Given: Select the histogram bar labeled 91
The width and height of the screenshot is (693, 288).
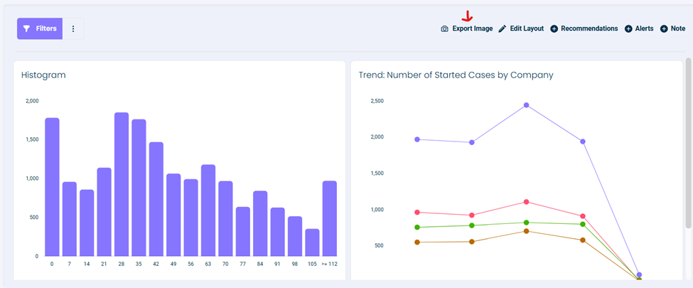Looking at the screenshot, I should pos(277,232).
